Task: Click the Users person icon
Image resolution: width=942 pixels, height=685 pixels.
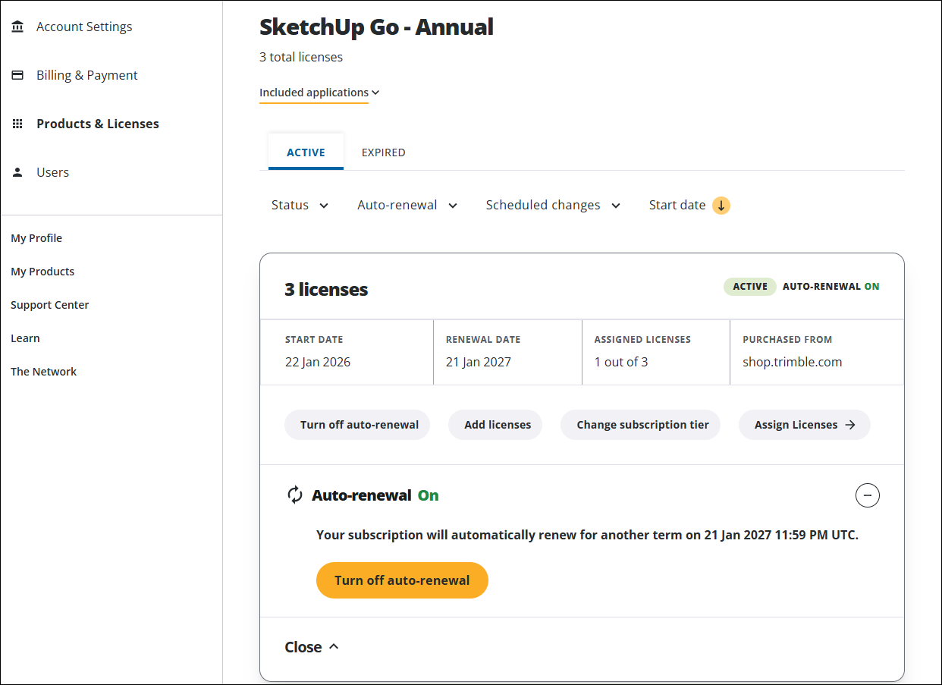Action: point(17,172)
